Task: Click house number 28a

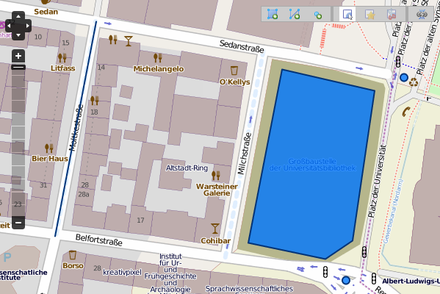Action: pyautogui.click(x=84, y=194)
